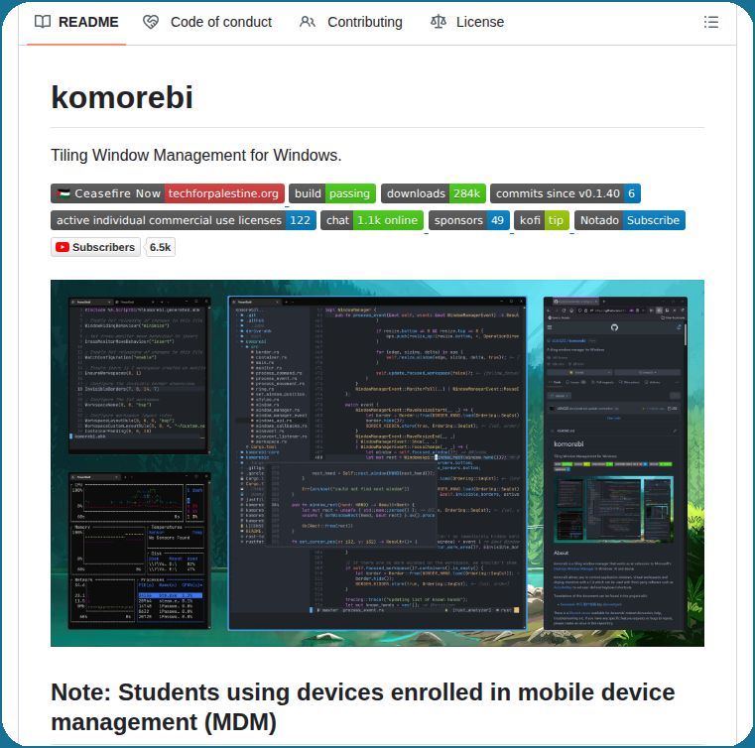Open the outline list icon
This screenshot has height=748, width=755.
(710, 22)
